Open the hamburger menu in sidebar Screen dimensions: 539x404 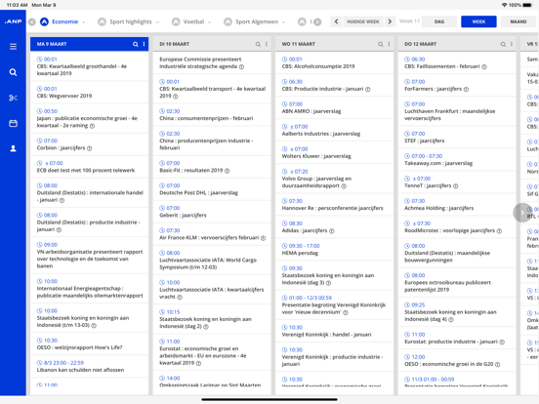pyautogui.click(x=13, y=47)
